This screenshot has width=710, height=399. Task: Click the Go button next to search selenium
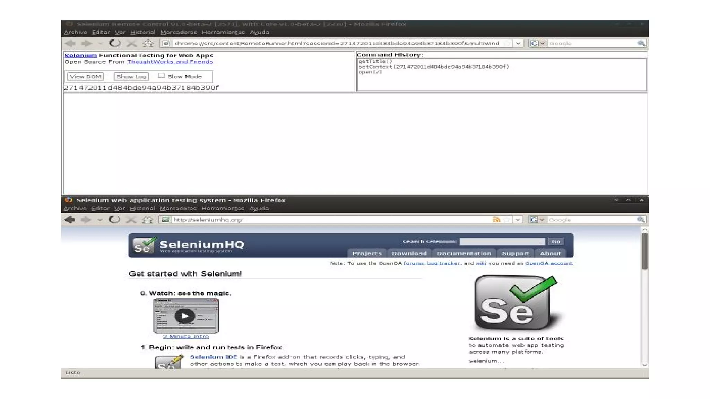556,241
